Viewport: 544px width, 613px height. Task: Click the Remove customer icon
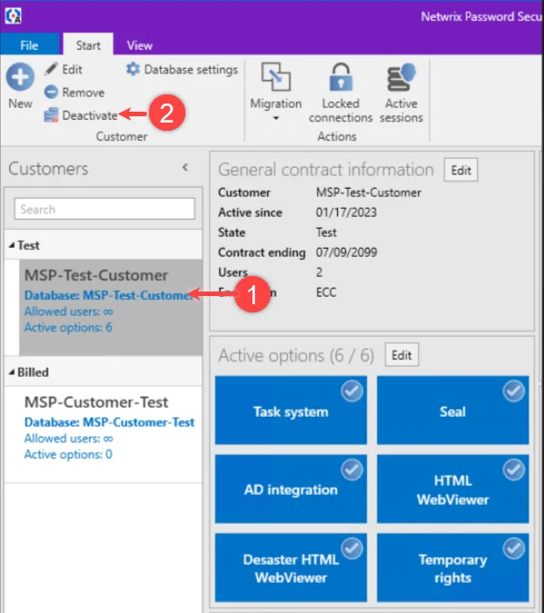click(51, 93)
